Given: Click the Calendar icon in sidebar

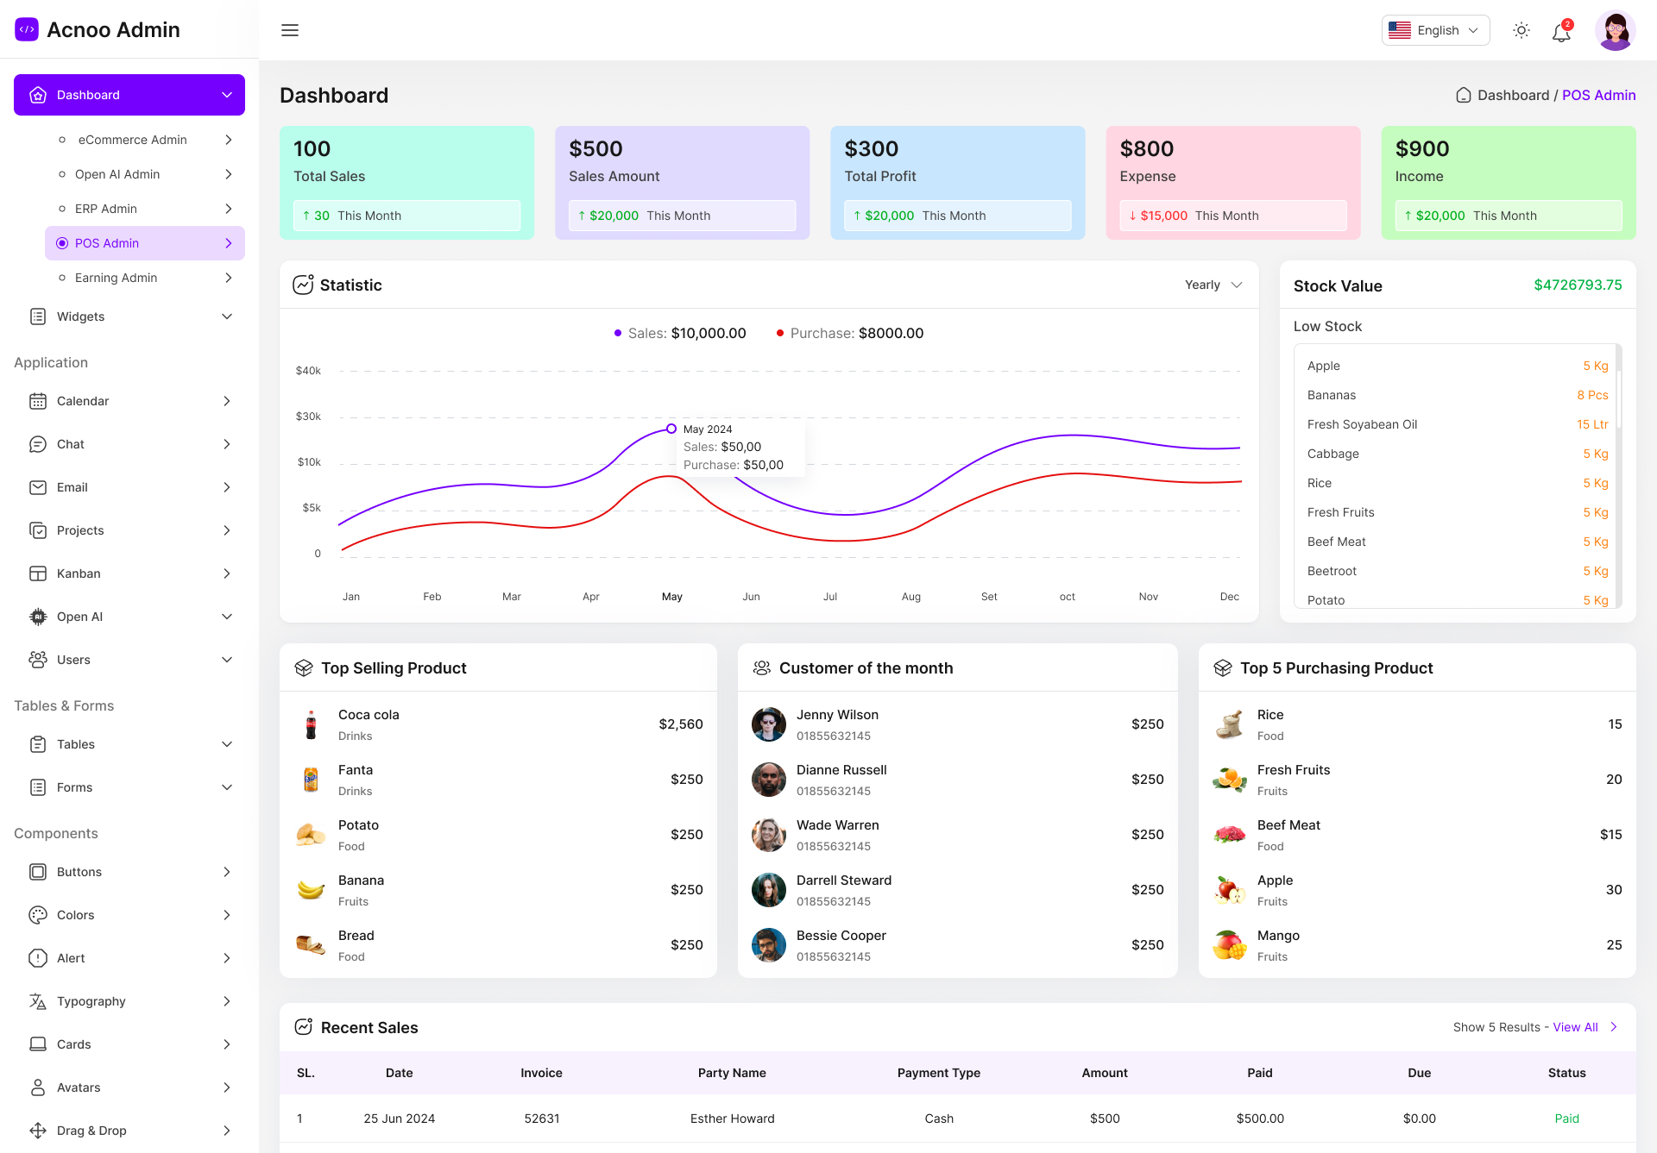Looking at the screenshot, I should [x=38, y=401].
